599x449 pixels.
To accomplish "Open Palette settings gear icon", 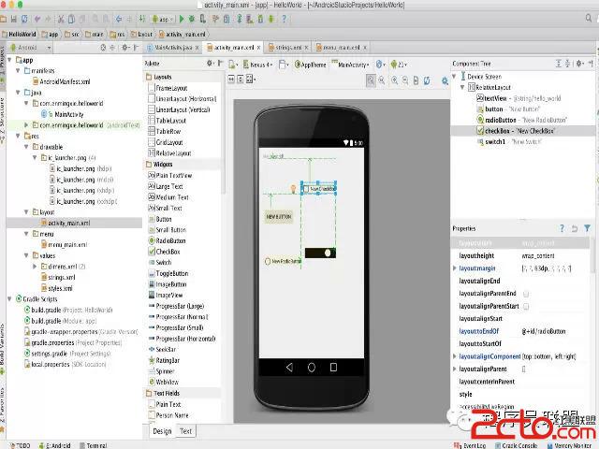I will click(x=210, y=64).
